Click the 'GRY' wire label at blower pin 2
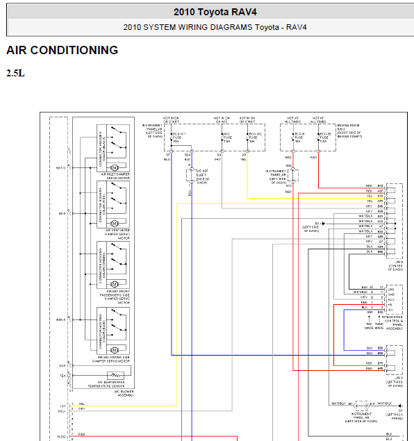 coord(82,408)
